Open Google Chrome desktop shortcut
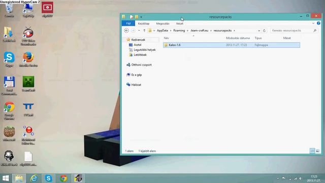The width and height of the screenshot is (325, 183). [9, 111]
